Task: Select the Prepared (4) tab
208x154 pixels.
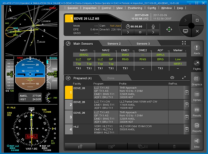Action: pos(83,78)
